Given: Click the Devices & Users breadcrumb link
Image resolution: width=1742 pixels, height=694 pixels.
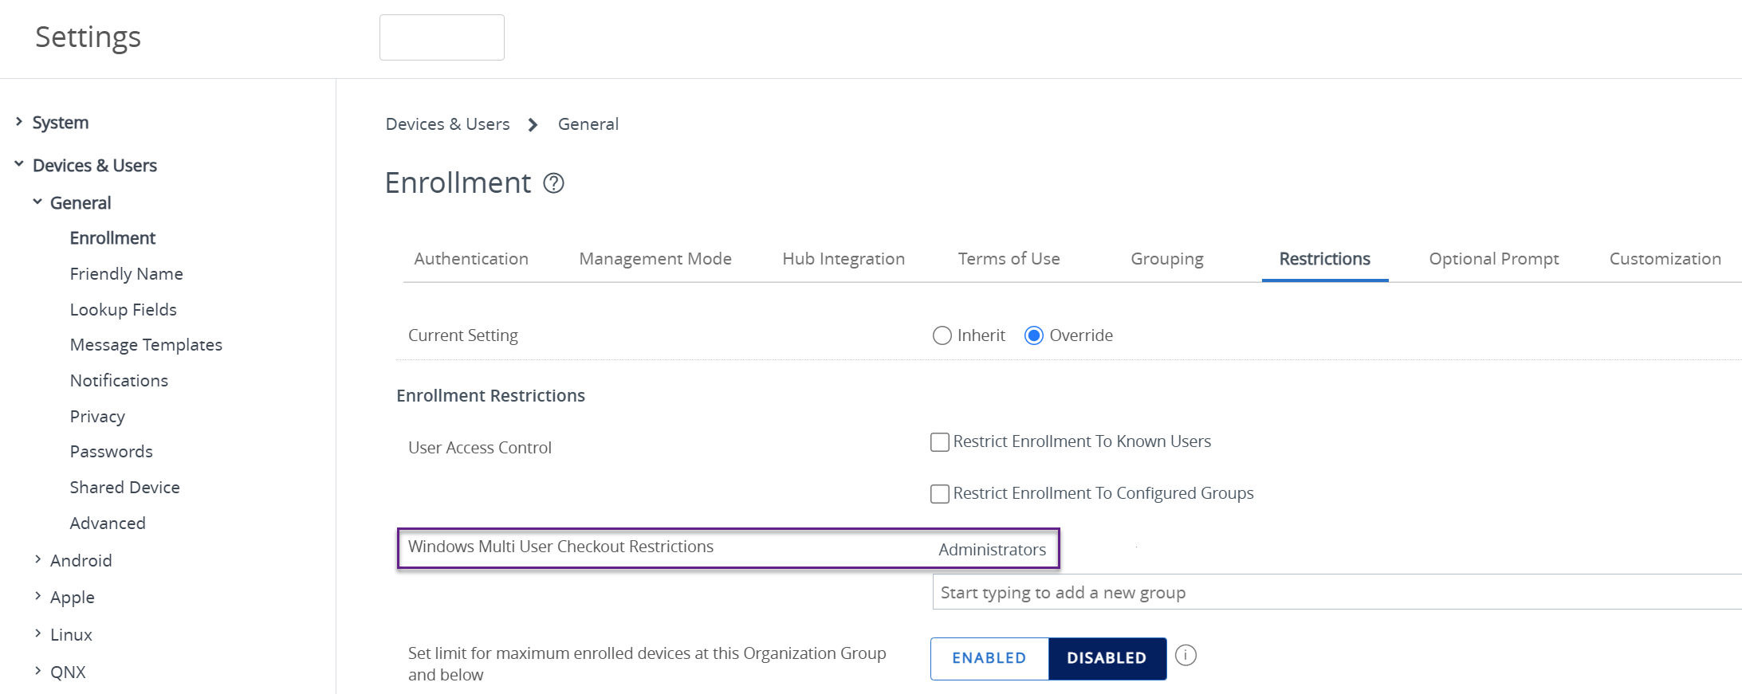Looking at the screenshot, I should 447,124.
